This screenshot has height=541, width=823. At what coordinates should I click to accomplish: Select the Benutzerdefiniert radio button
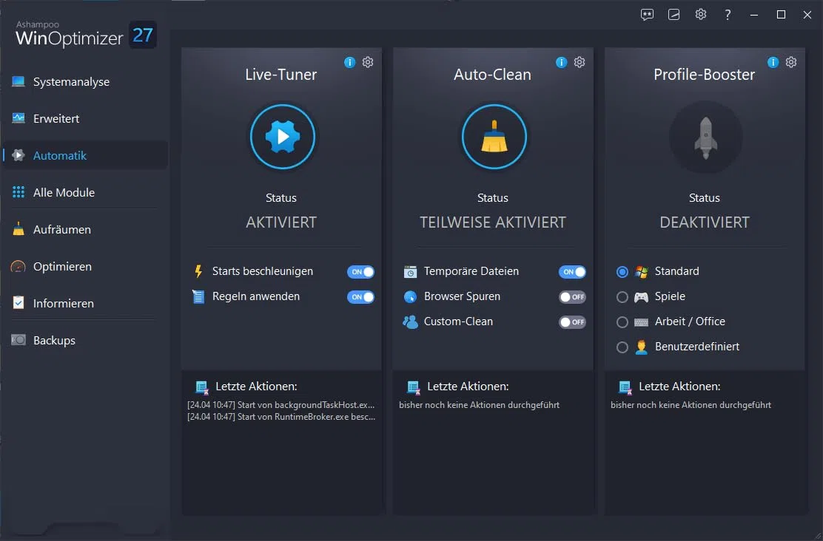coord(622,347)
